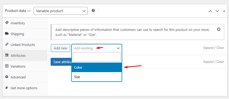Image resolution: width=229 pixels, height=99 pixels.
Task: Click the Get more options plug icon
Action: 7,88
